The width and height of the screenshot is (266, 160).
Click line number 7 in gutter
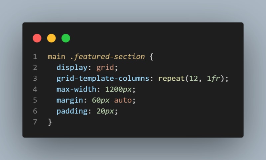[x=35, y=122]
